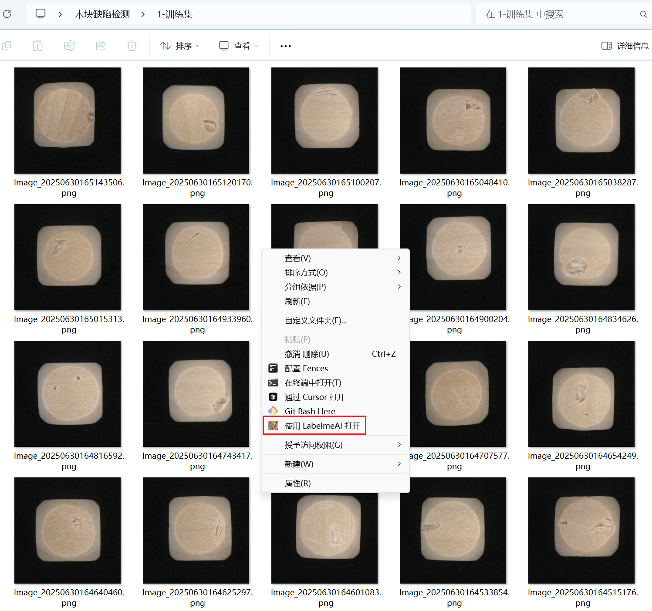This screenshot has width=652, height=611.
Task: Click the This PC monitor icon
Action: click(41, 14)
